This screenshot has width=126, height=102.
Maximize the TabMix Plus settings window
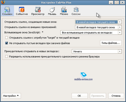point(117,3)
